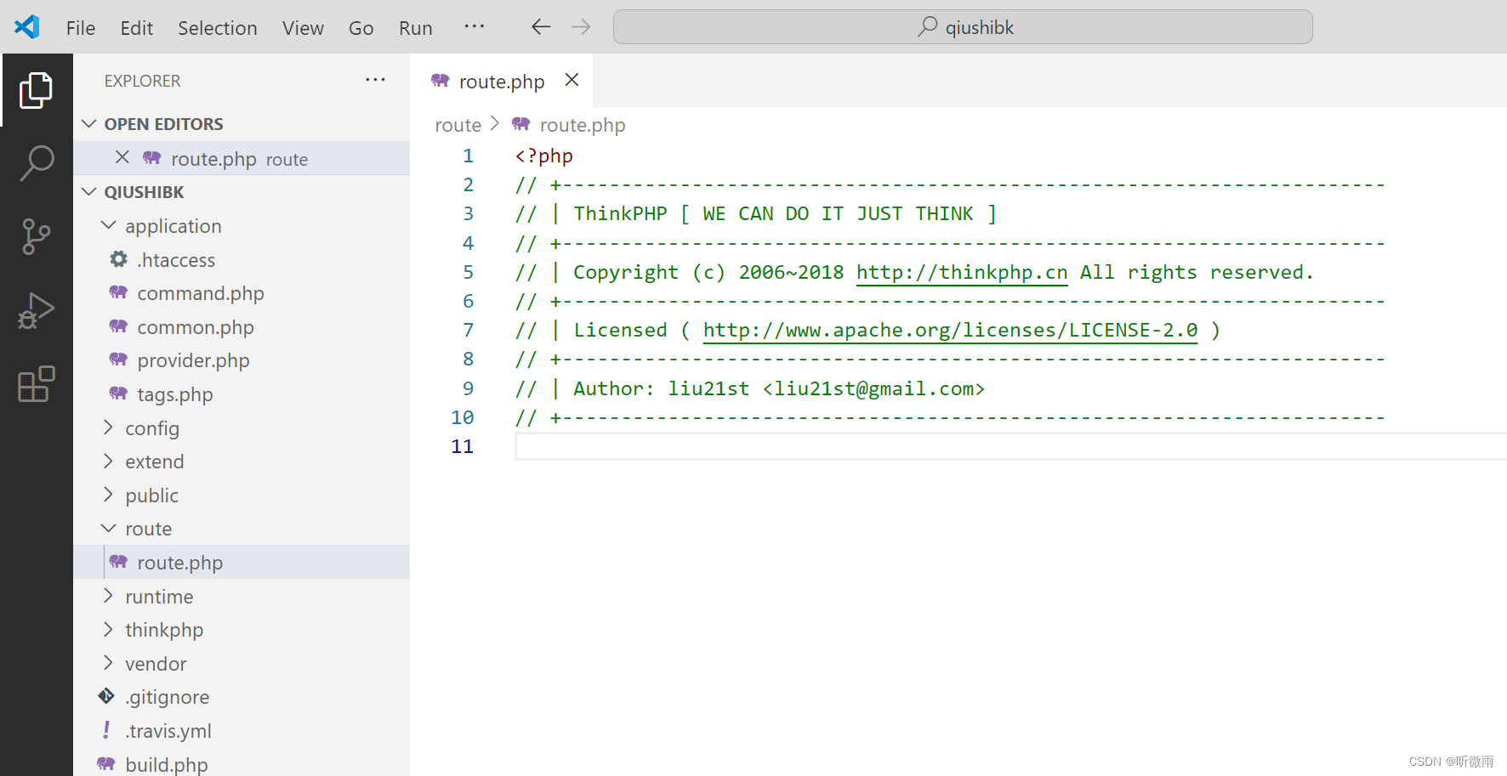Collapse the QIUSHIBK project section
The height and width of the screenshot is (776, 1507).
(x=88, y=192)
